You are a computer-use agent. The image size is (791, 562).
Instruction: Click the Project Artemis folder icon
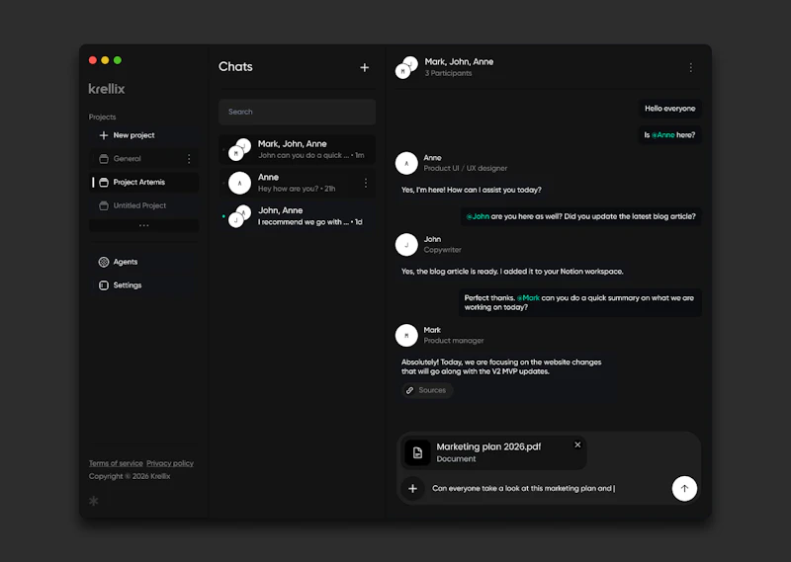point(104,182)
